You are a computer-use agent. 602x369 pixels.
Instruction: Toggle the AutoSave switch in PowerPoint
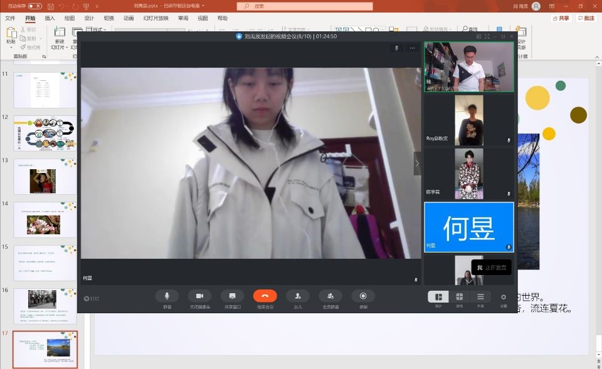(x=35, y=6)
